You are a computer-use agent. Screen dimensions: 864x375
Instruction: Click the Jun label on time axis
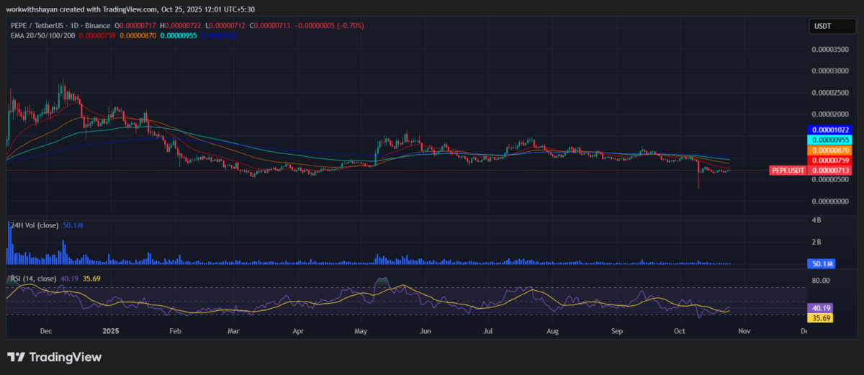(x=426, y=331)
